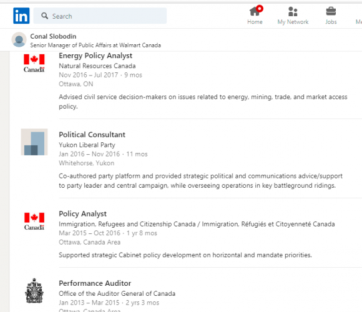This screenshot has height=312, width=362.
Task: Click Conal Slobodin profile avatar
Action: pos(19,39)
